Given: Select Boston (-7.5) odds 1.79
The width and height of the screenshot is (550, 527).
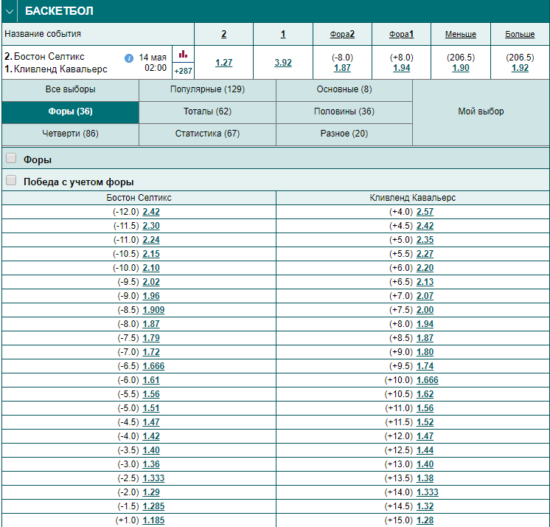Looking at the screenshot, I should [151, 339].
